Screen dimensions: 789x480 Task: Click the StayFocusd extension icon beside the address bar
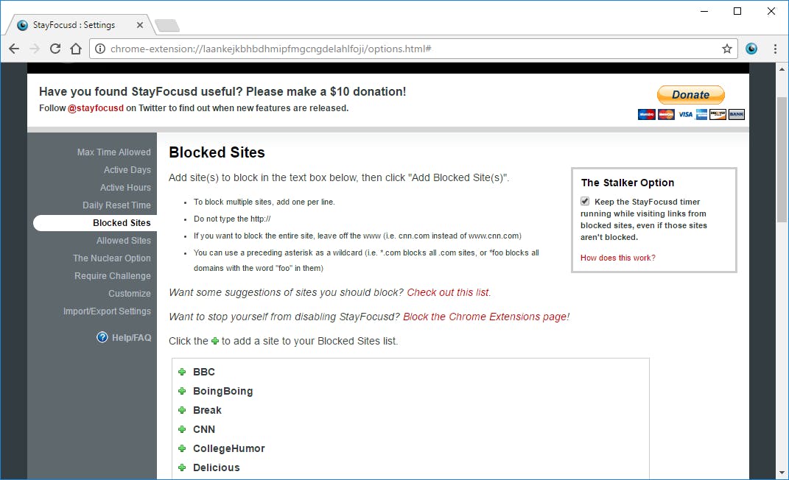pos(751,49)
